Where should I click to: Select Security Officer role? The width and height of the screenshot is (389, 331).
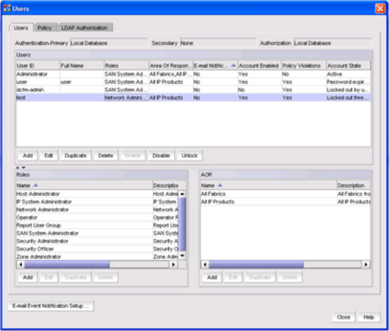(97, 249)
